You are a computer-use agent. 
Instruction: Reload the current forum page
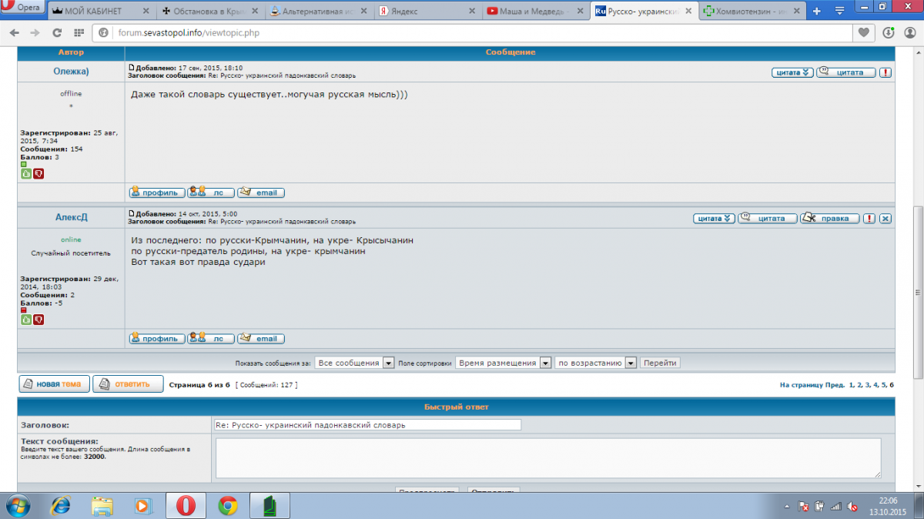click(56, 33)
